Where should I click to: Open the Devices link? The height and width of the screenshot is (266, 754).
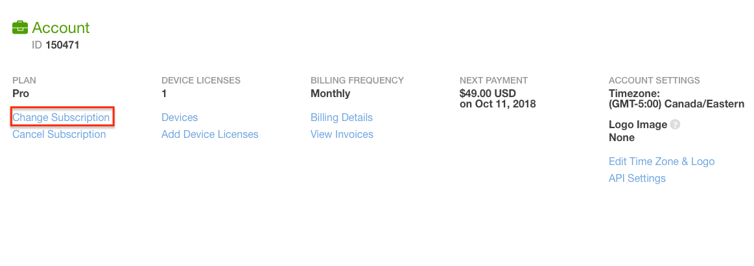point(180,118)
